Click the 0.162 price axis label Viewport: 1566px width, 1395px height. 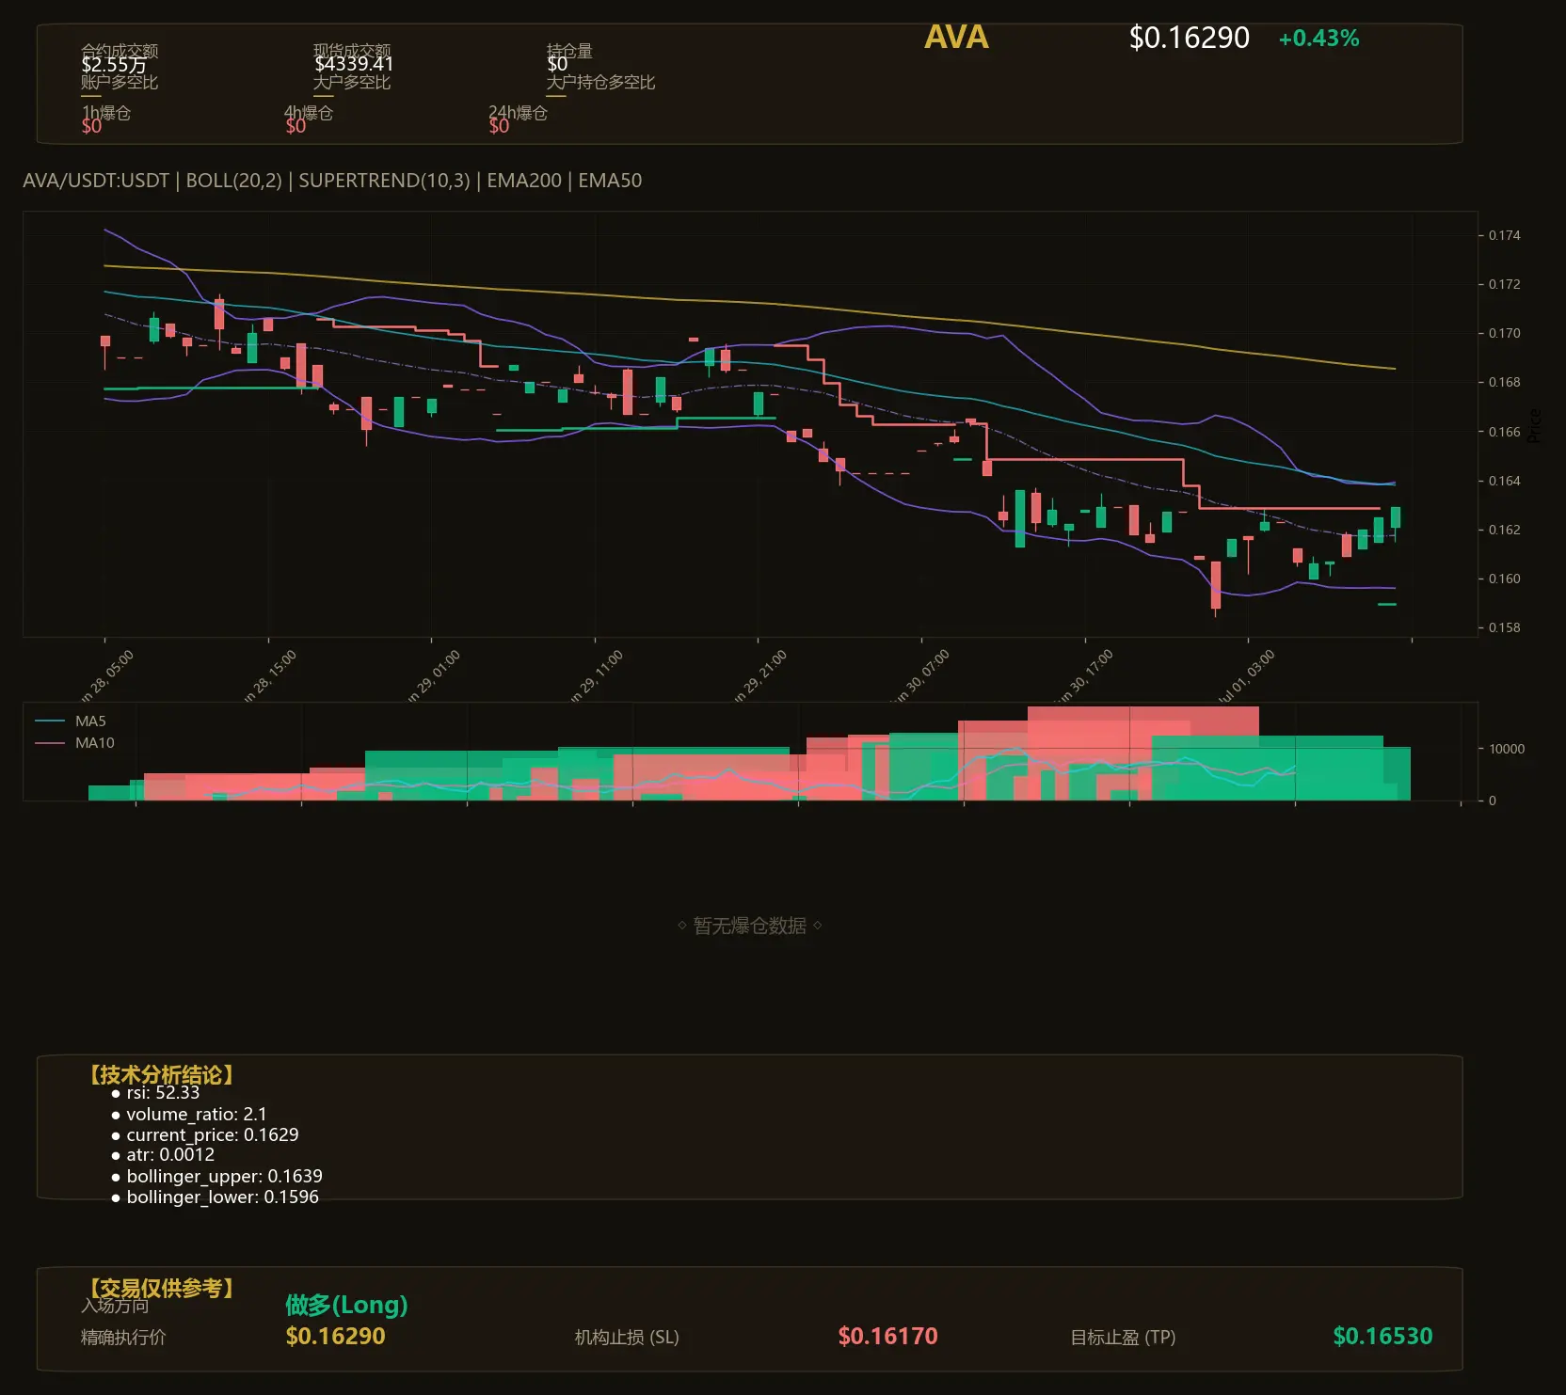(x=1504, y=530)
